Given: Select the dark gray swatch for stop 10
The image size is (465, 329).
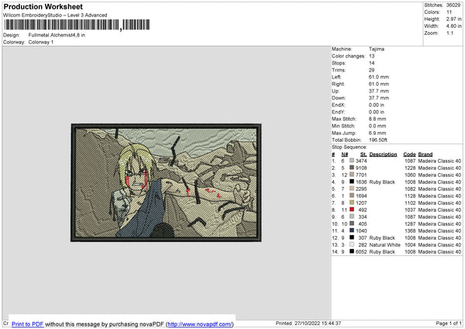Looking at the screenshot, I should [352, 223].
